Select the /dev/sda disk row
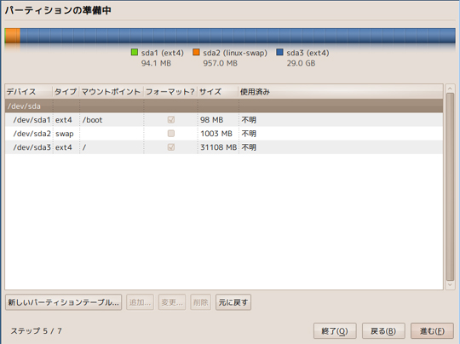 point(224,106)
